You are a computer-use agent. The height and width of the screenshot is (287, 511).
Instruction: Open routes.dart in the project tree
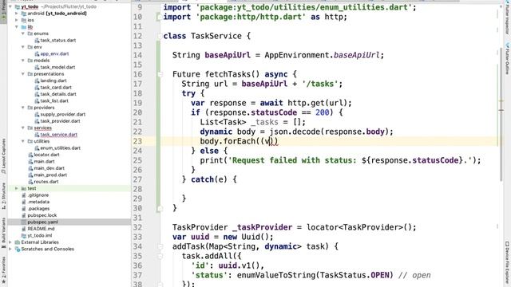point(46,182)
